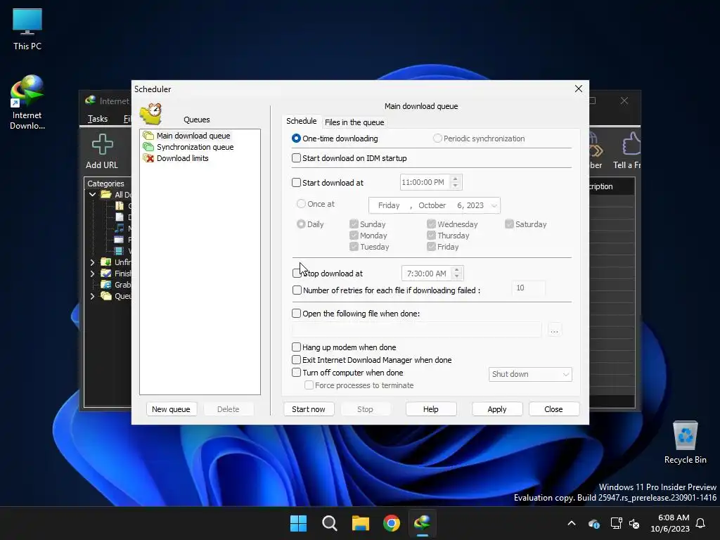Select One-time downloading radio button
720x540 pixels.
pos(296,139)
